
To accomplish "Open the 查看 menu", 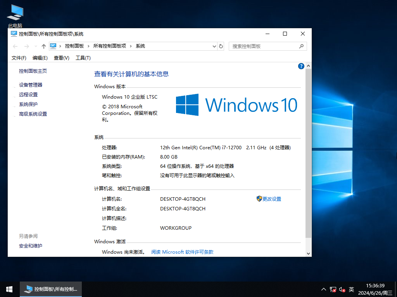I will click(62, 58).
